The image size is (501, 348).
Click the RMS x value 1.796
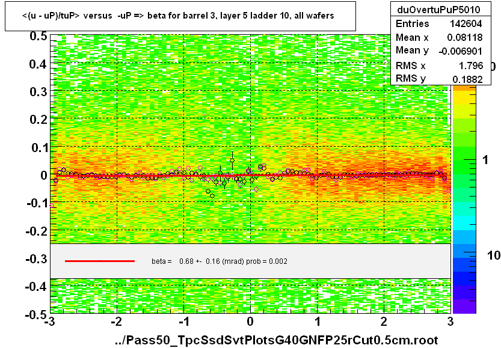(471, 66)
